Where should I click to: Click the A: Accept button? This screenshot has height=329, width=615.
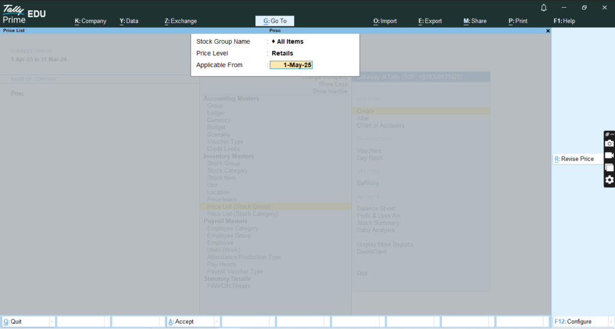point(190,322)
